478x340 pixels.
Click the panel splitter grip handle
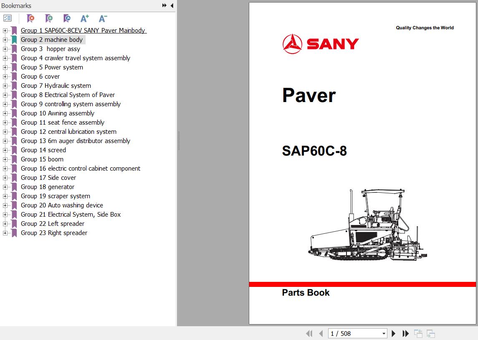pos(179,141)
